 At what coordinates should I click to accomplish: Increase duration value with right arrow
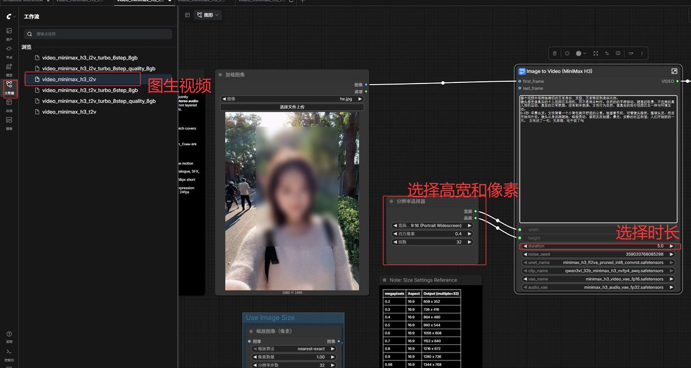[x=671, y=246]
